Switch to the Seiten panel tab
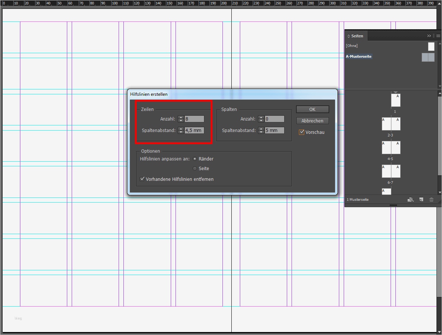Screen dimensions: 442x335 pyautogui.click(x=356, y=36)
